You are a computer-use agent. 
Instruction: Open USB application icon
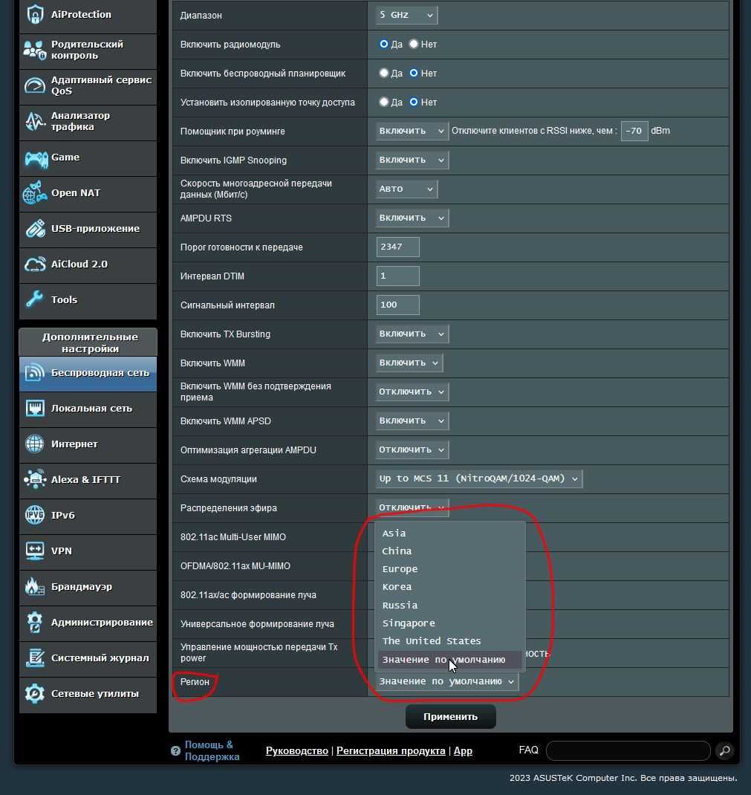pos(34,229)
